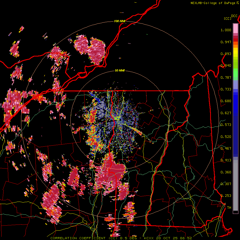Click the 0.307 color scale value
240x240 pixels.
click(x=226, y=184)
